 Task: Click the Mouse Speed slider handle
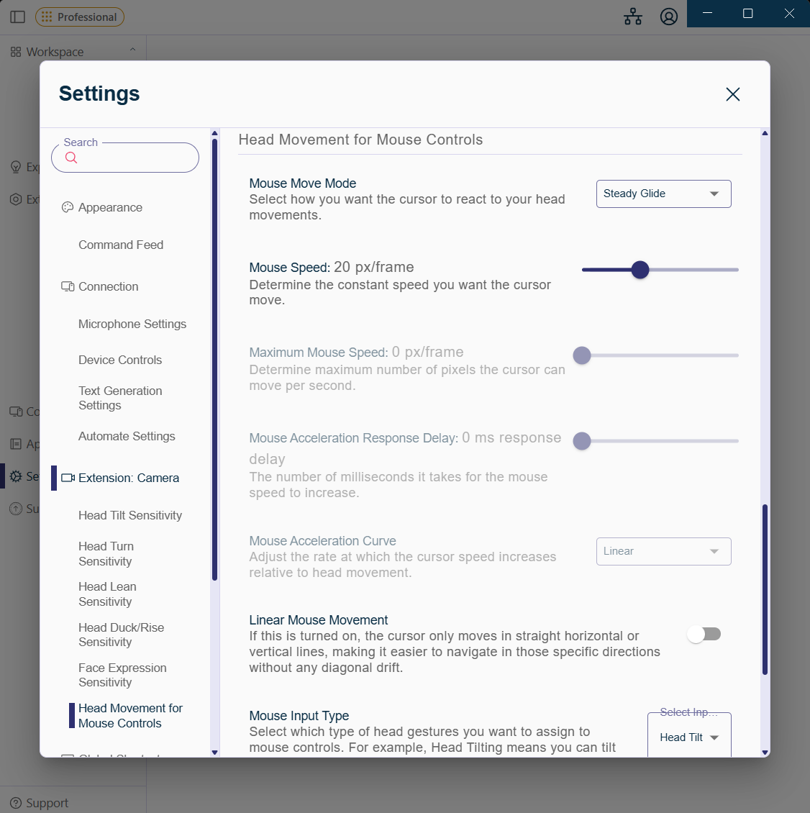pyautogui.click(x=640, y=270)
